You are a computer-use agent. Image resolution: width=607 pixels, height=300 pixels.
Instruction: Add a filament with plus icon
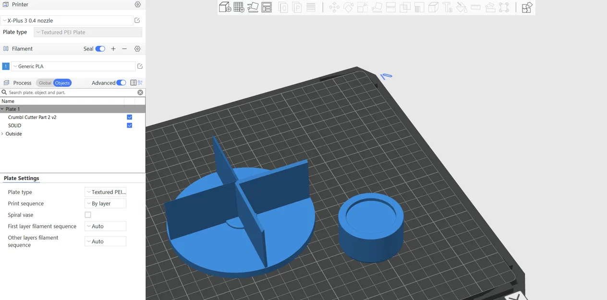[113, 48]
